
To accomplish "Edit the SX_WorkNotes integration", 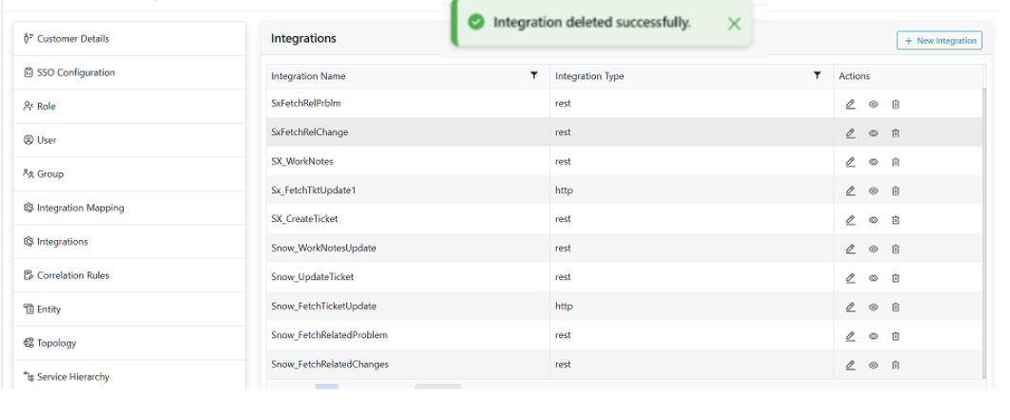I will coord(850,162).
